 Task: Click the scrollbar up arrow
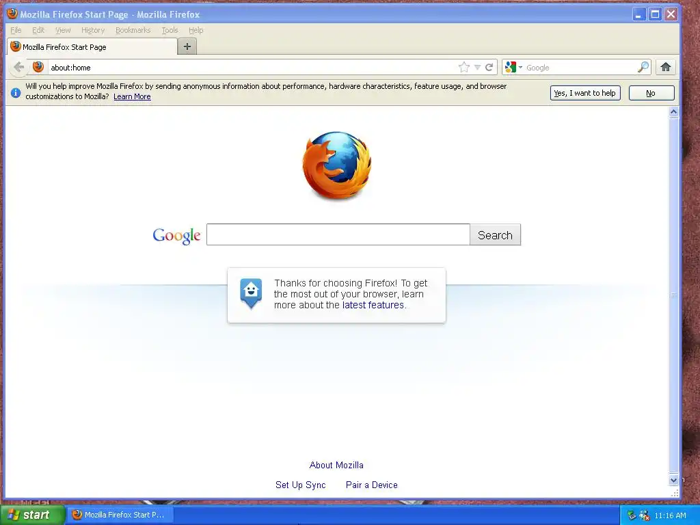pyautogui.click(x=673, y=111)
